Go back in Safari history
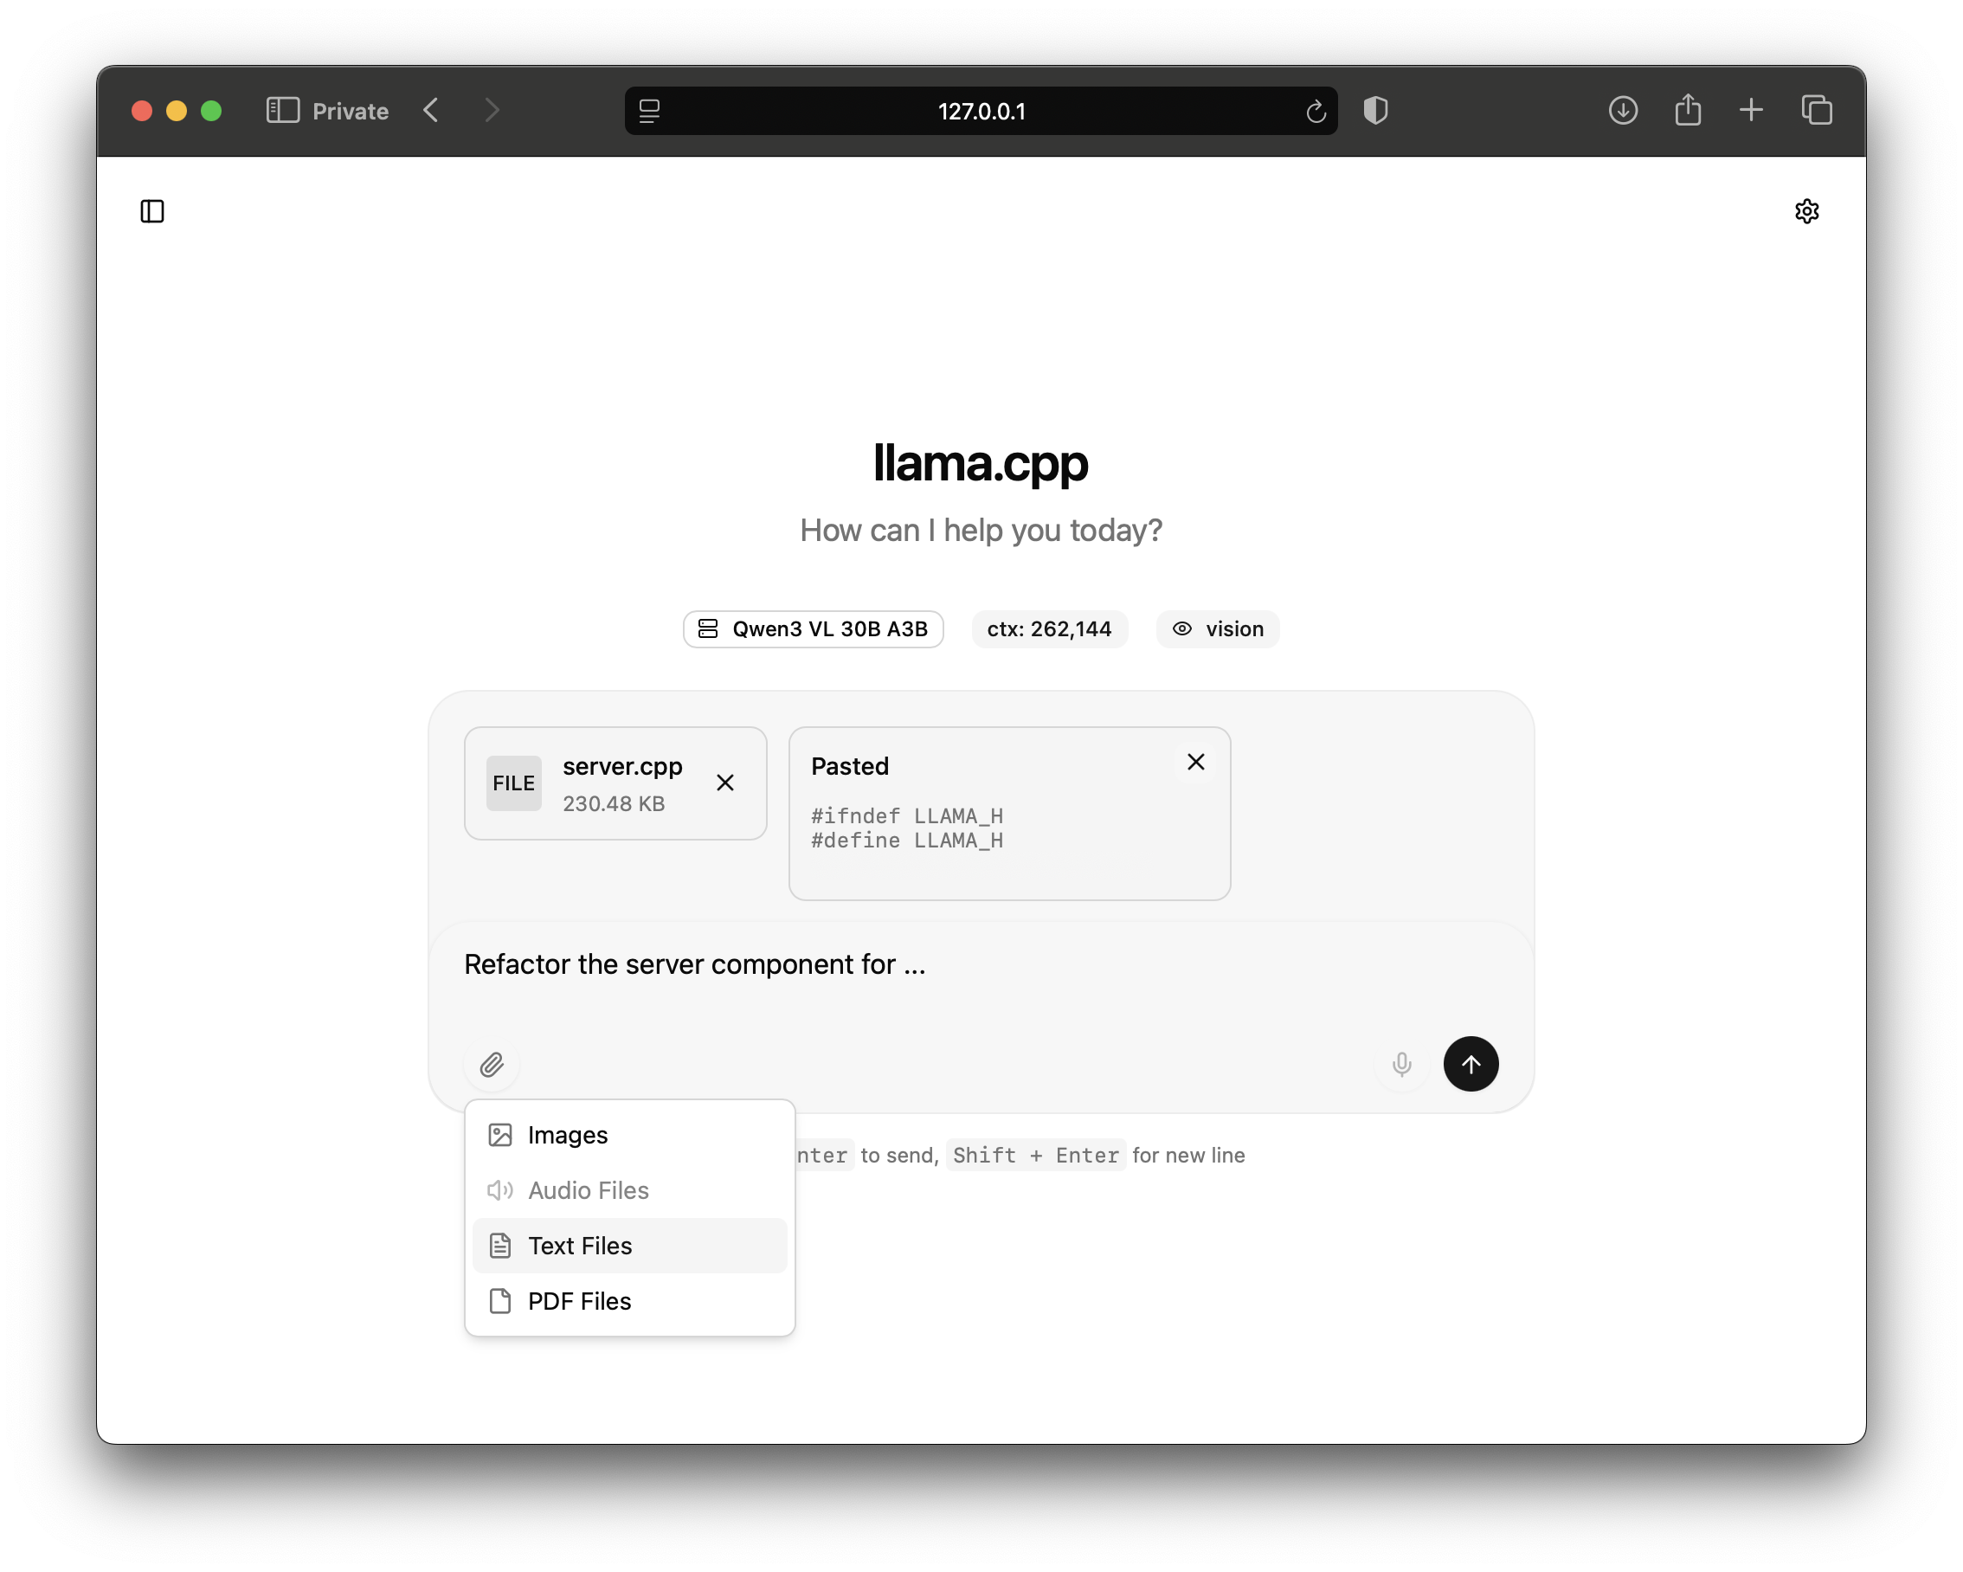This screenshot has height=1572, width=1963. coord(432,111)
